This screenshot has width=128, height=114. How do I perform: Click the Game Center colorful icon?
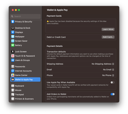click(13, 75)
